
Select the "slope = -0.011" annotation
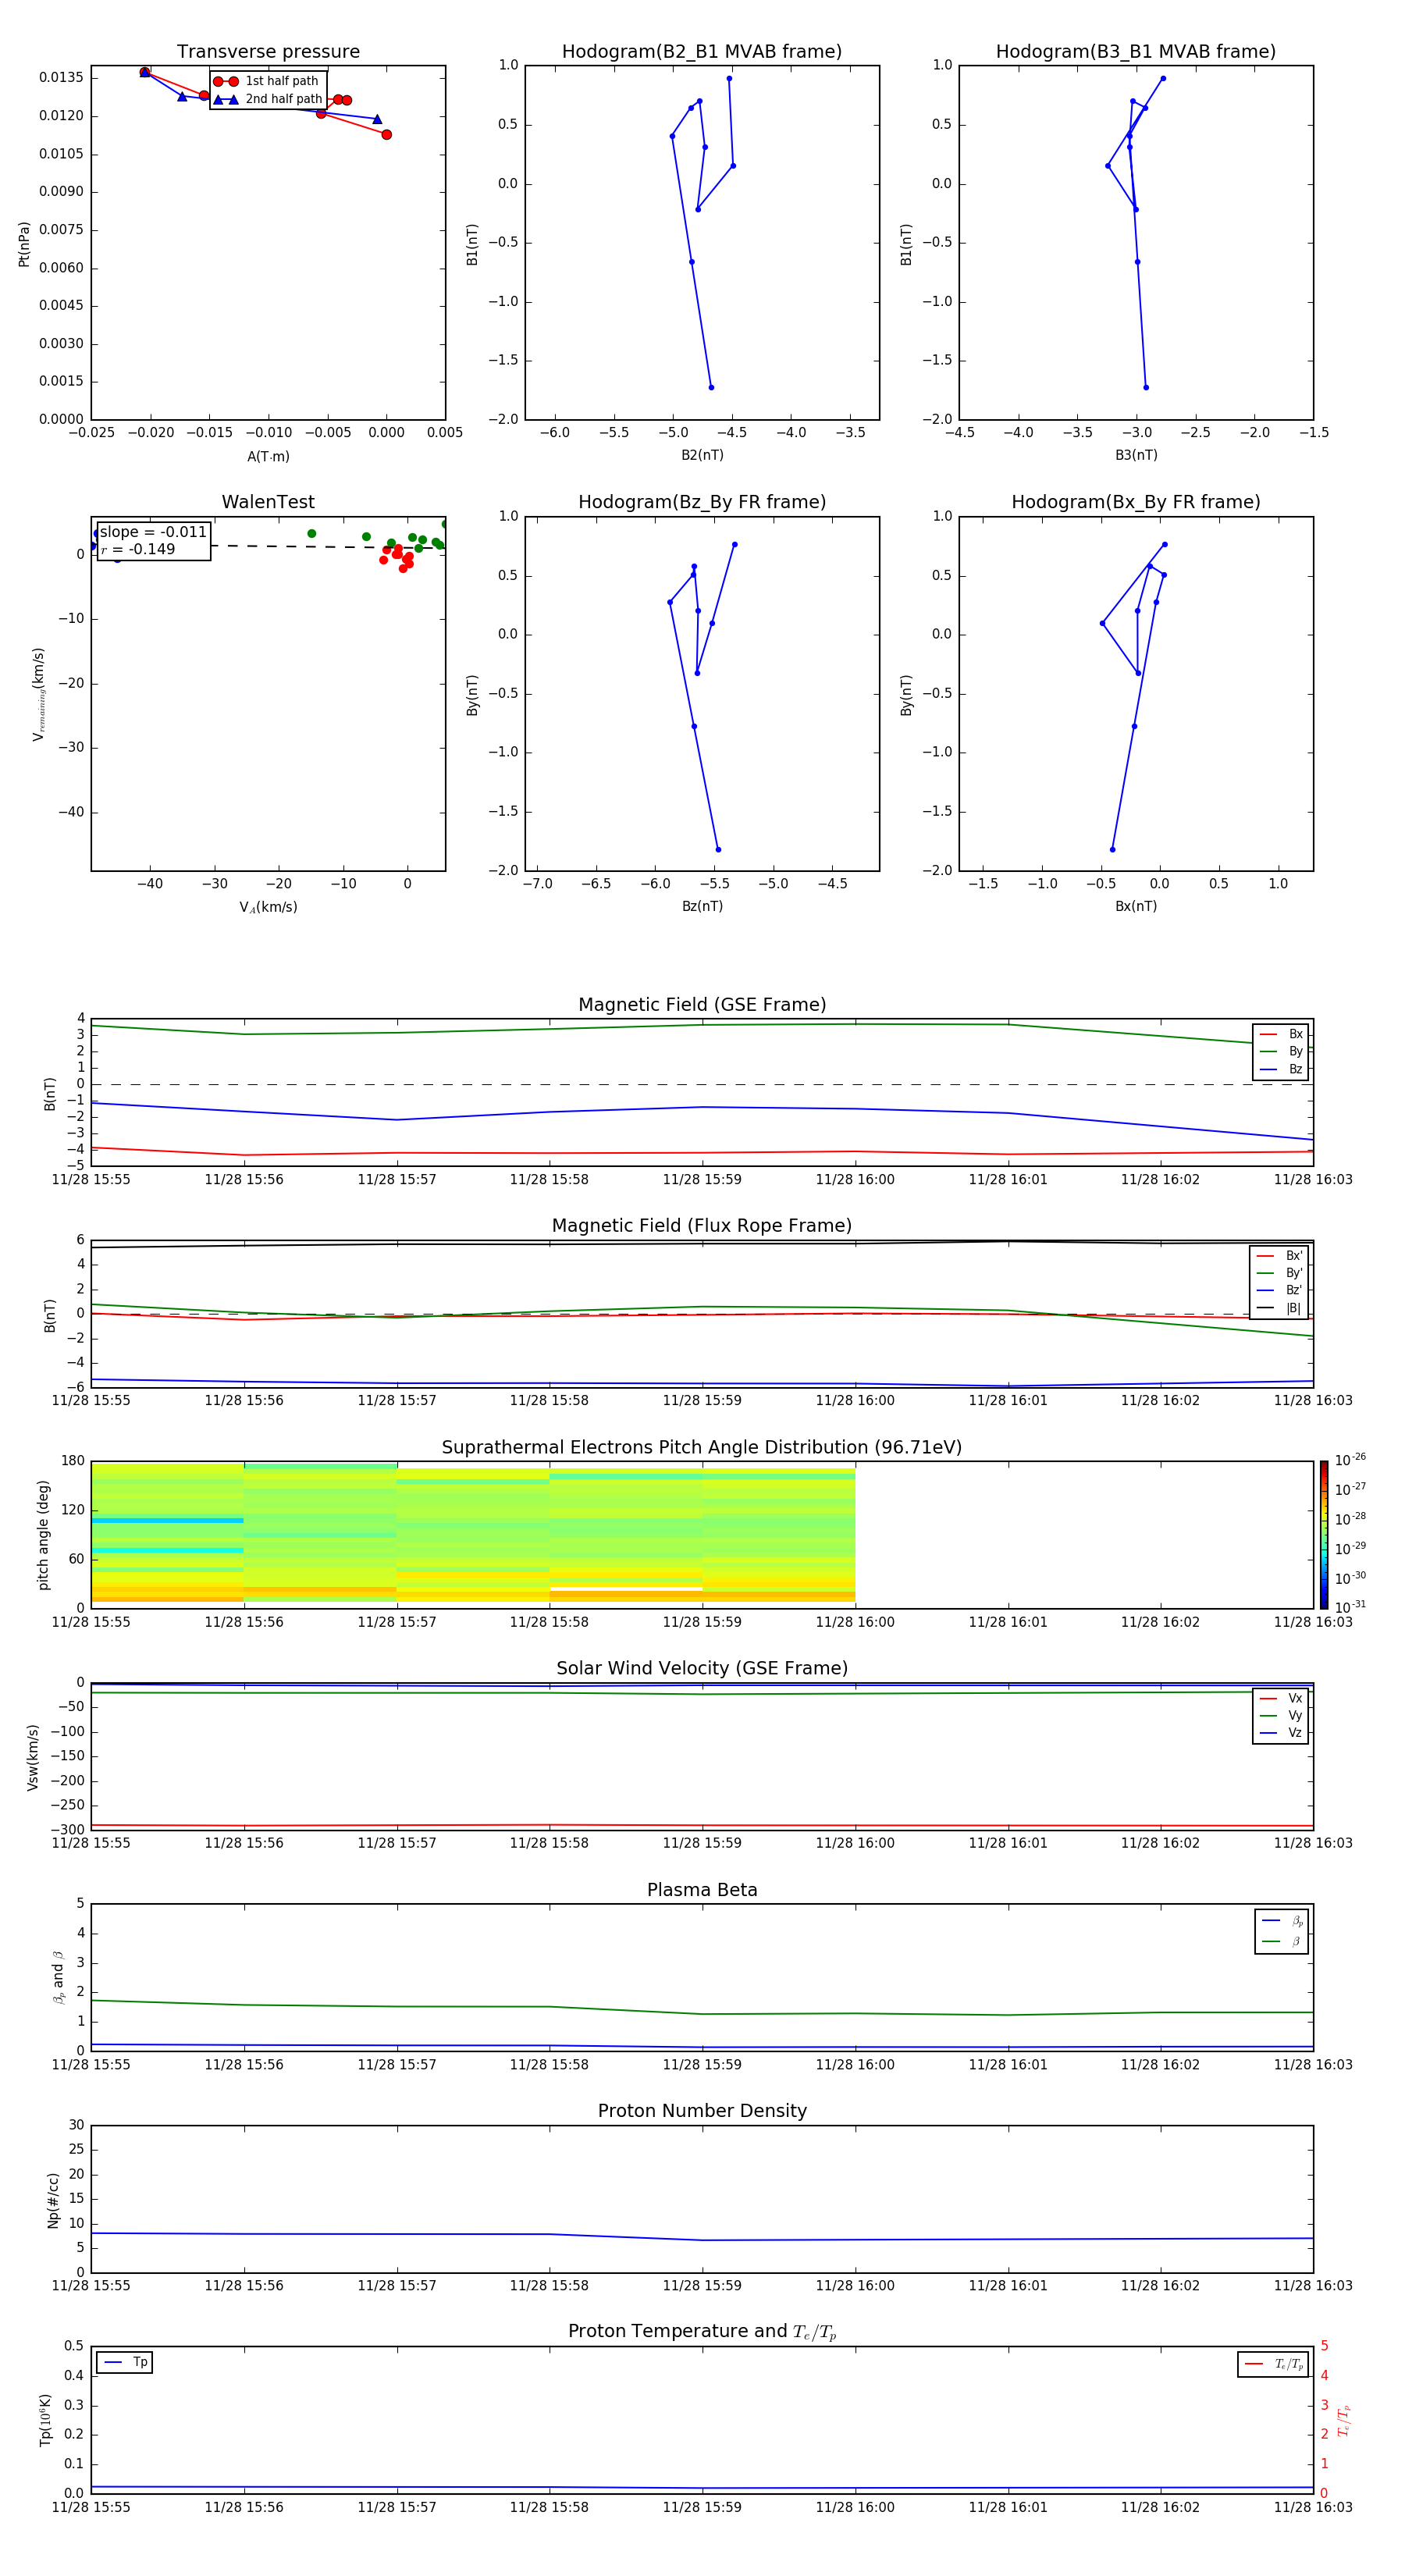153,532
